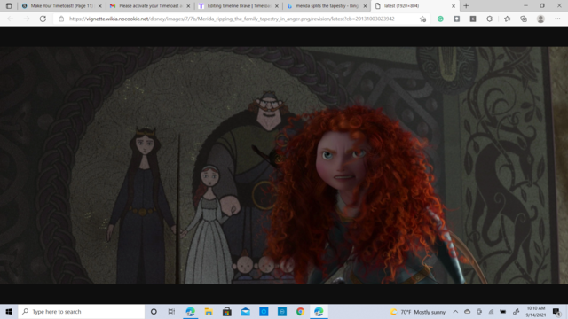Open battery status tray icon
Screen dimensions: 568x319
pyautogui.click(x=503, y=312)
